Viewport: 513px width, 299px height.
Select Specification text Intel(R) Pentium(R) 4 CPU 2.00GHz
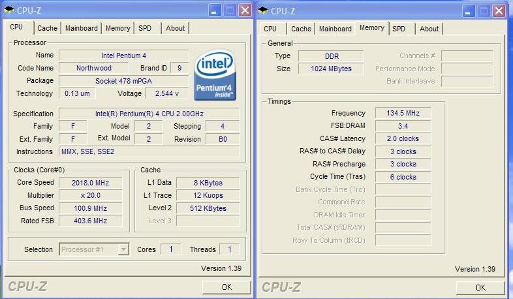coord(149,114)
